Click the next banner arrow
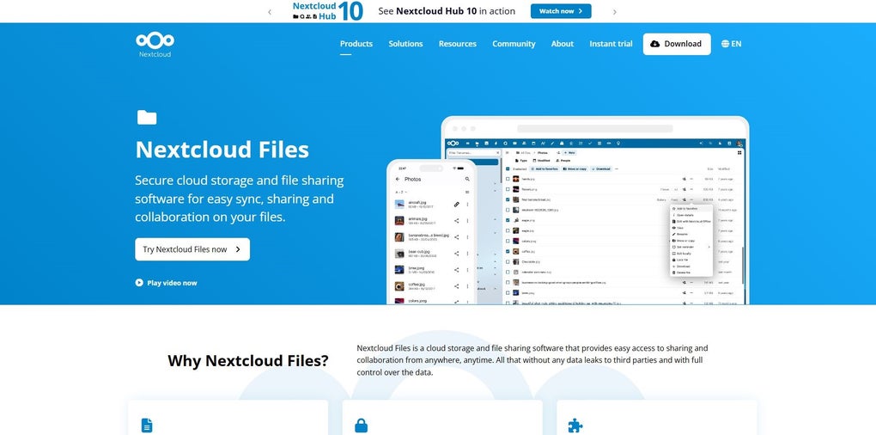 point(615,12)
